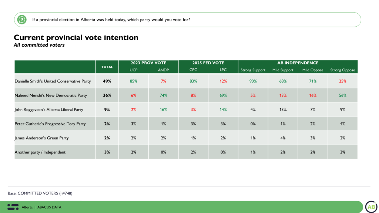
Task: Click the AB circle logo
Action: [371, 207]
